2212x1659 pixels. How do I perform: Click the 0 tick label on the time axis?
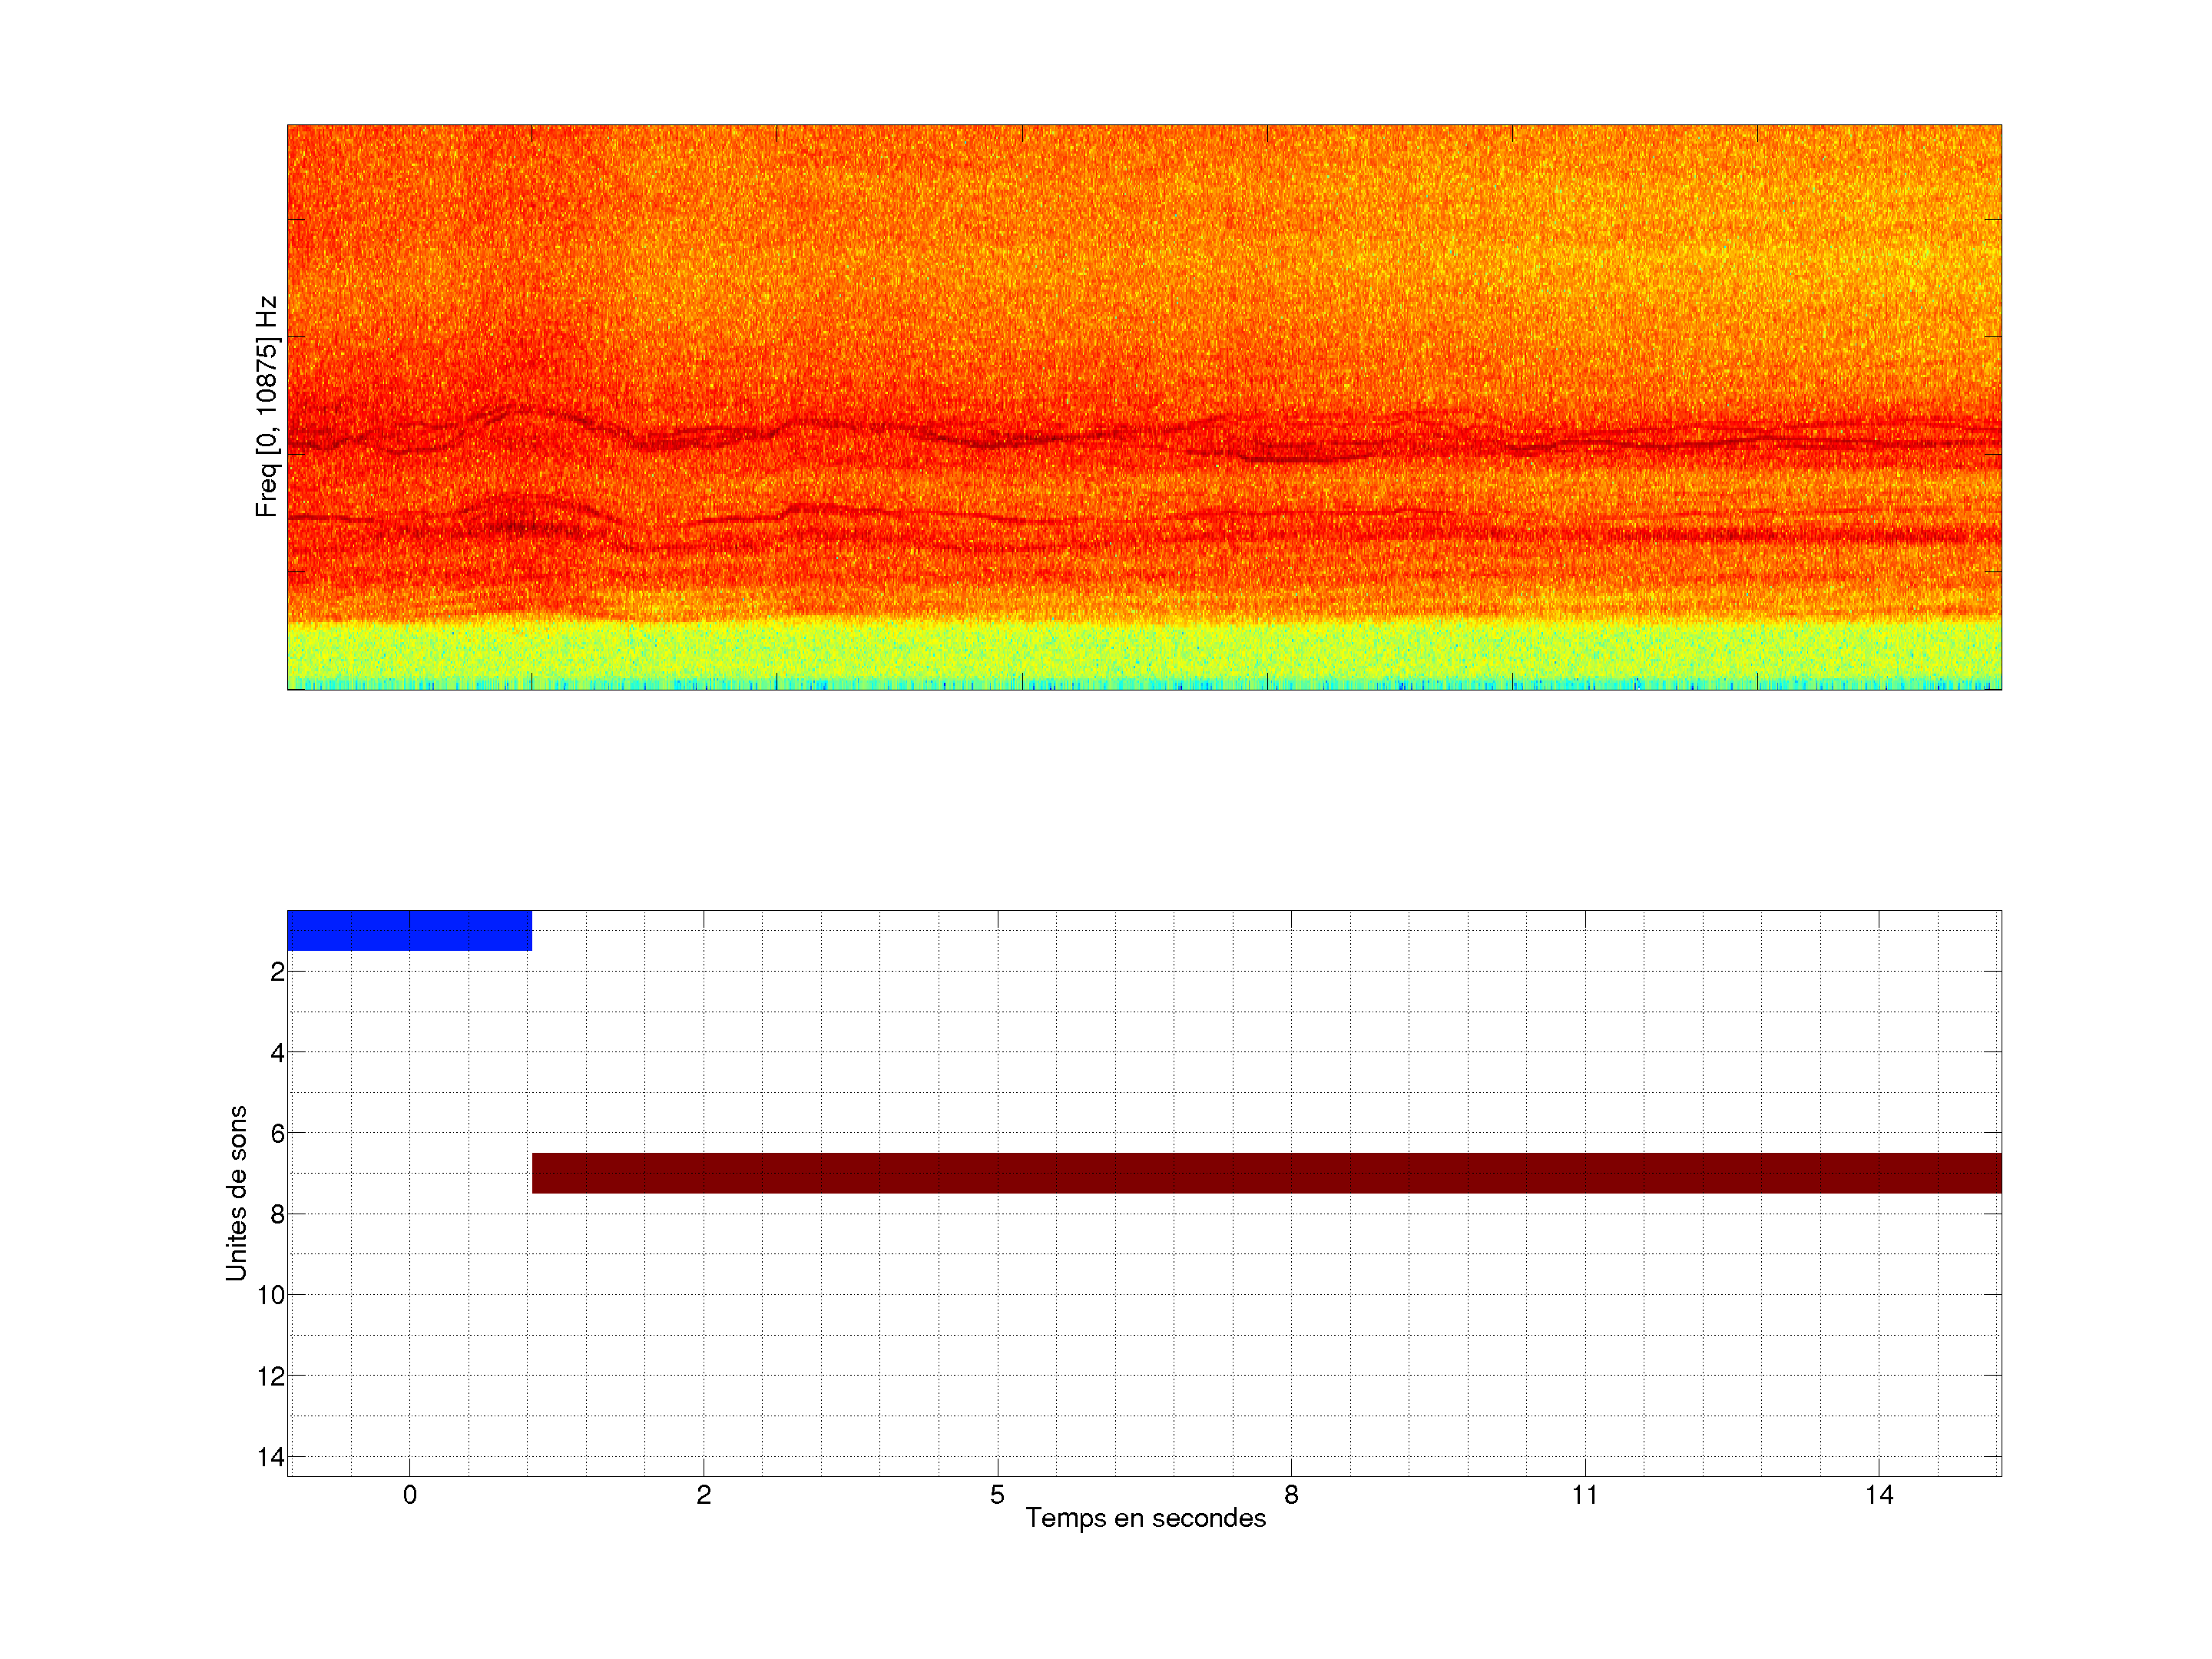(409, 1495)
